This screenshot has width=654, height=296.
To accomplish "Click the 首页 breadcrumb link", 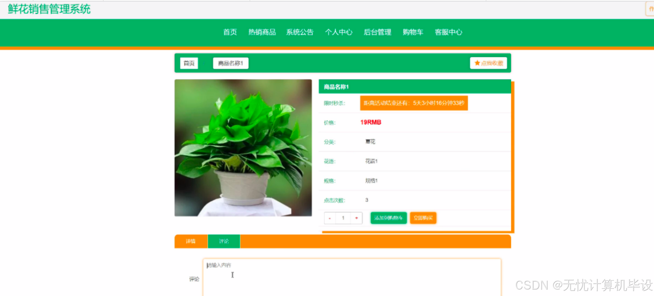I will (x=189, y=63).
